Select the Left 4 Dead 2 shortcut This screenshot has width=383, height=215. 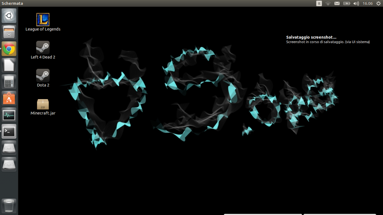point(43,48)
